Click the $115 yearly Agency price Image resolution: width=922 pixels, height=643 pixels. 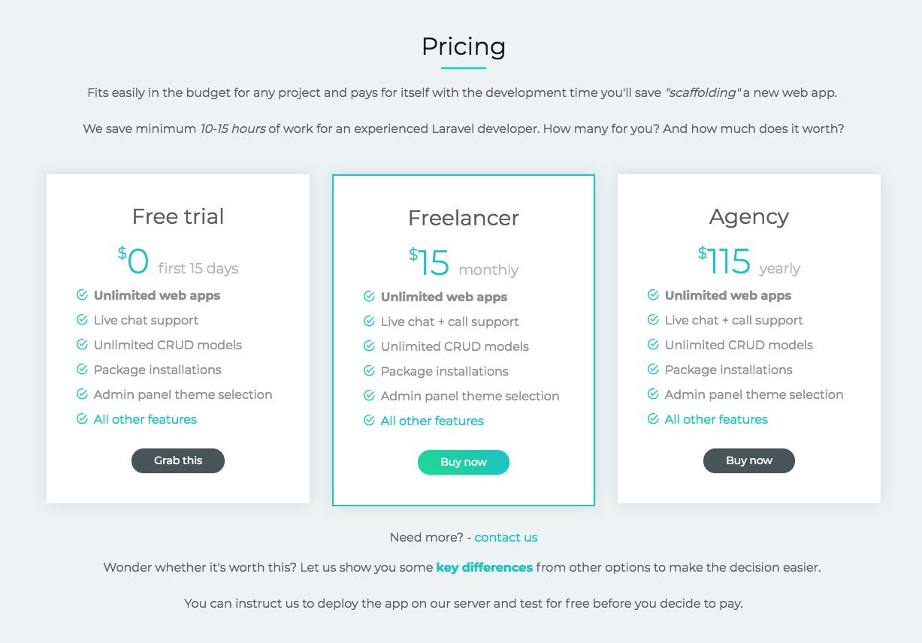[x=748, y=261]
